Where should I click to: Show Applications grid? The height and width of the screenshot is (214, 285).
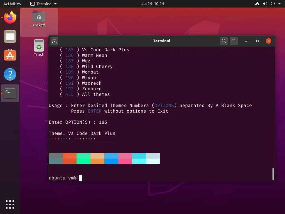pos(10,205)
